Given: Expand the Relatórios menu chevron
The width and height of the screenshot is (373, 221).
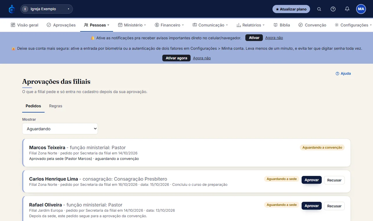Looking at the screenshot, I should 264,25.
